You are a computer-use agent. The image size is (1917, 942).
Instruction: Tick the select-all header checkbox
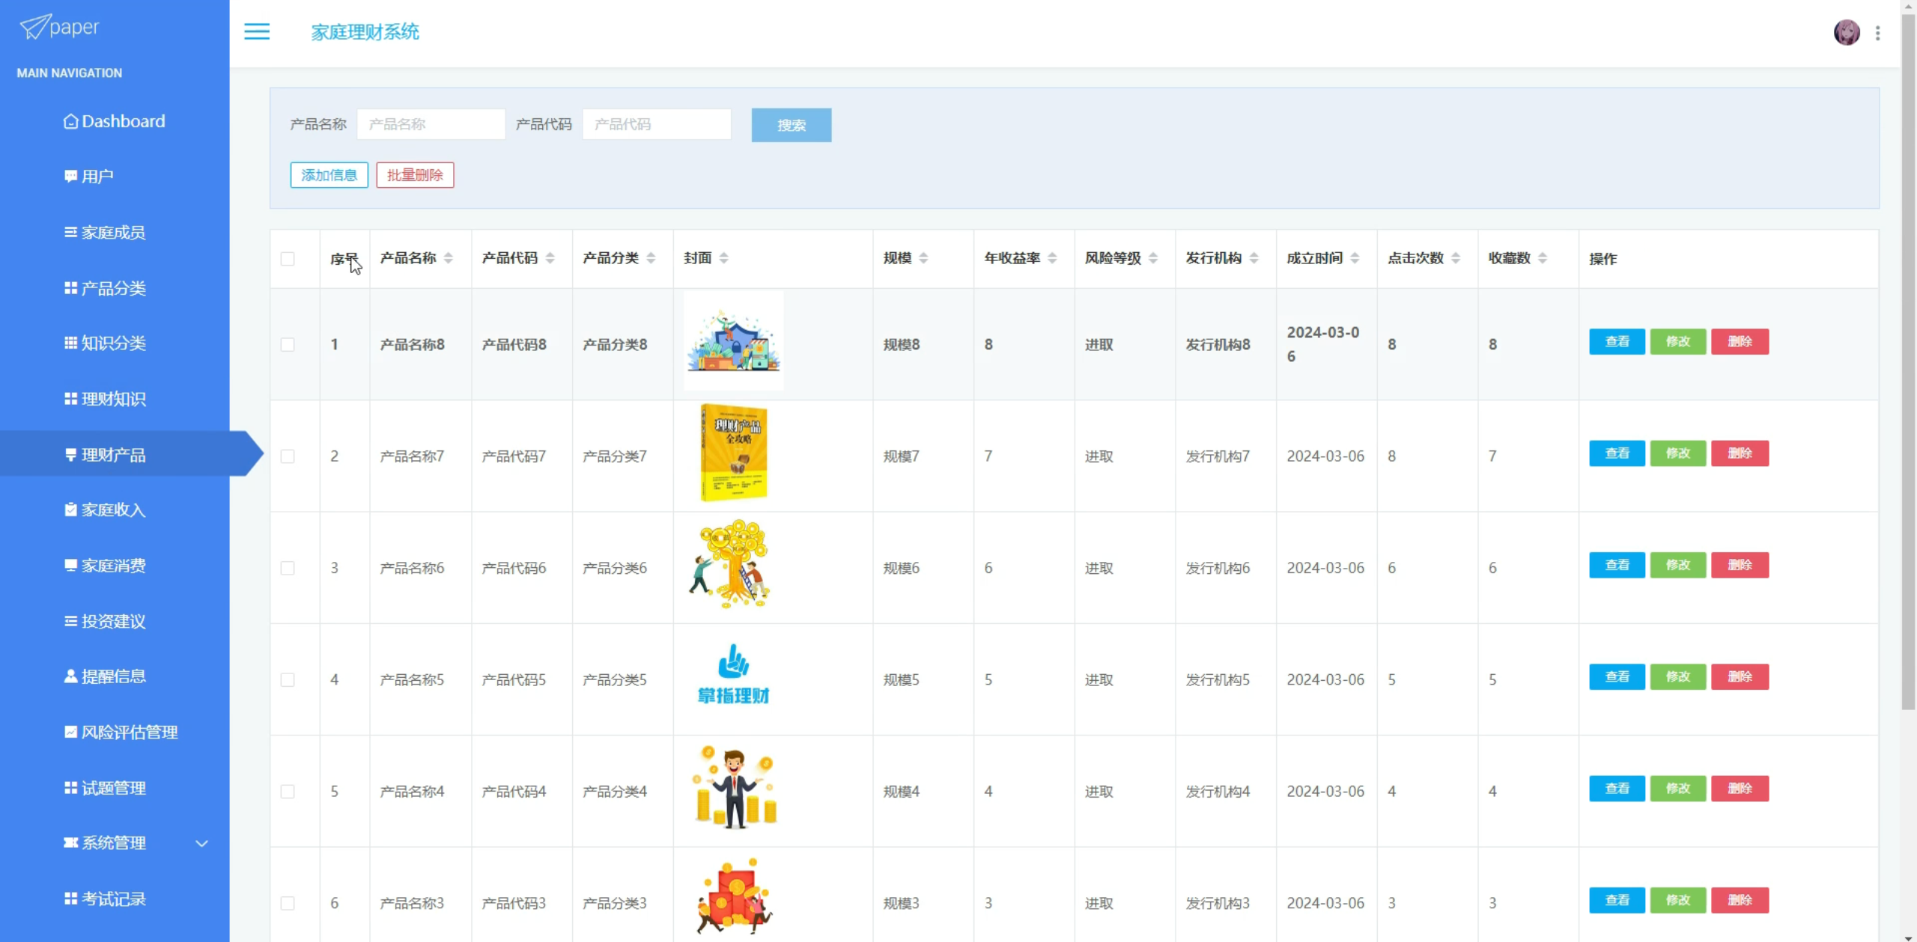[288, 259]
